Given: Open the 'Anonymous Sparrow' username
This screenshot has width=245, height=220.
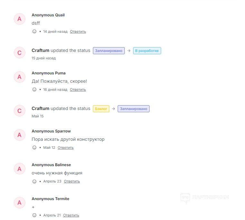Looking at the screenshot, I should point(51,131).
